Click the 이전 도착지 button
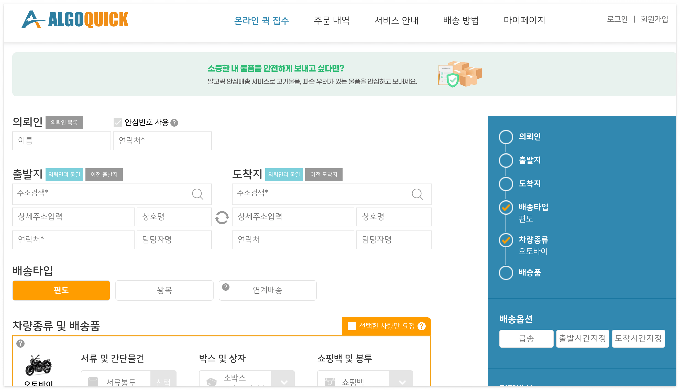680x390 pixels. click(324, 174)
